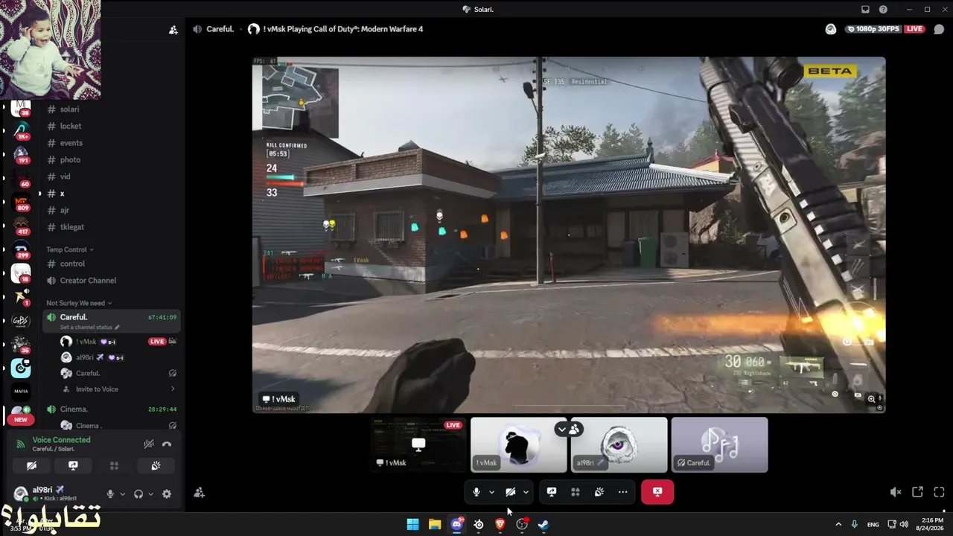
Task: Open the GBS server icon
Action: [21, 321]
